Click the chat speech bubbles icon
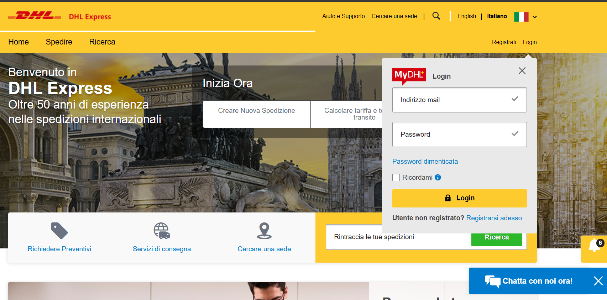The width and height of the screenshot is (607, 300). pos(493,281)
